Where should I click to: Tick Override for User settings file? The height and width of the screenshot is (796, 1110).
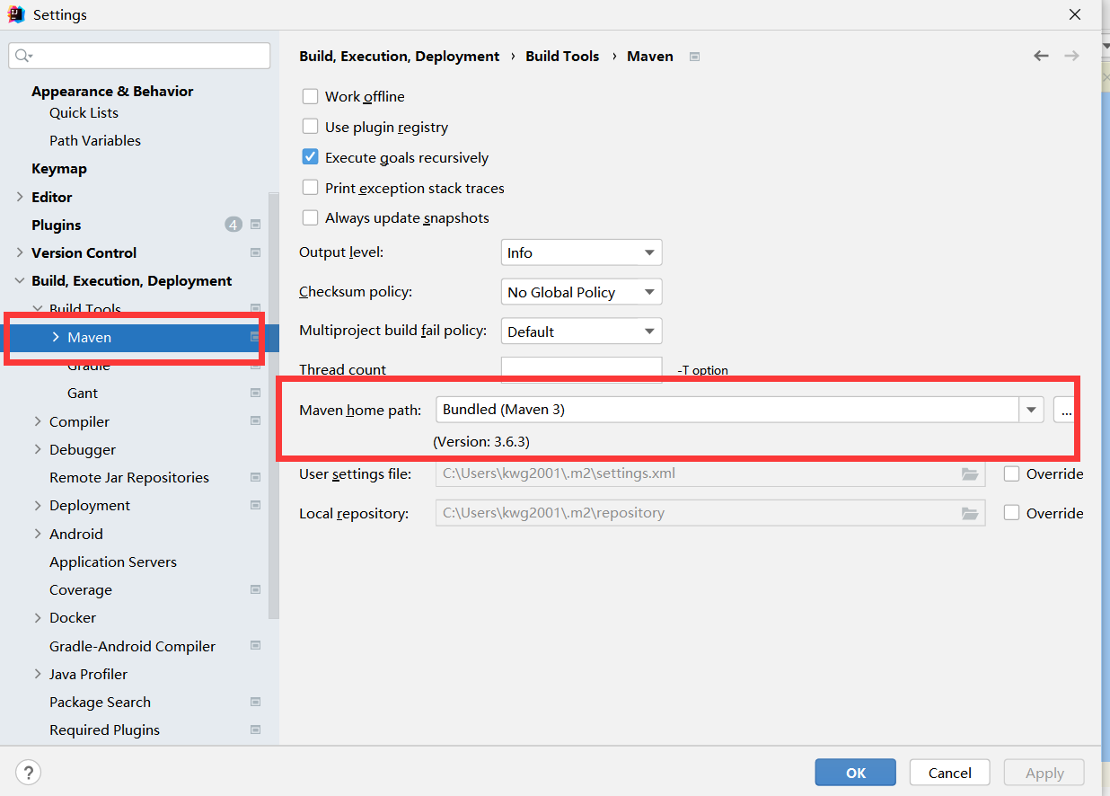pyautogui.click(x=1011, y=473)
